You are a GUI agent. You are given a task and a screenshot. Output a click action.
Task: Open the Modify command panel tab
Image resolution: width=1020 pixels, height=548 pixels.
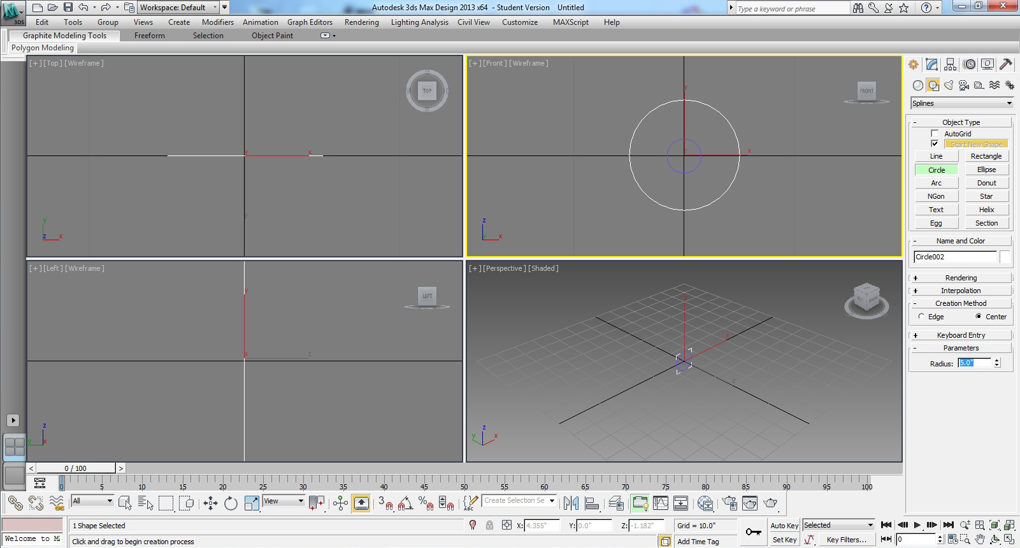point(931,64)
